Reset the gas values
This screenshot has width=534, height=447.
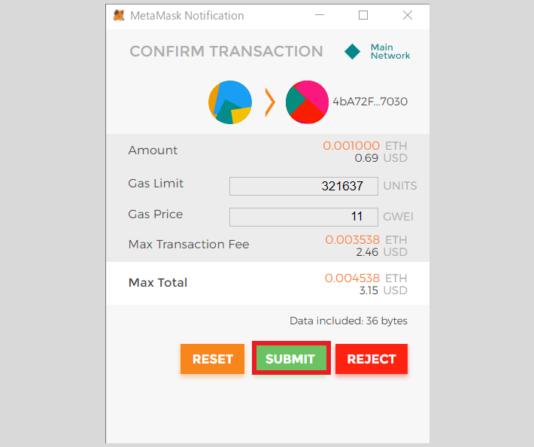tap(213, 359)
